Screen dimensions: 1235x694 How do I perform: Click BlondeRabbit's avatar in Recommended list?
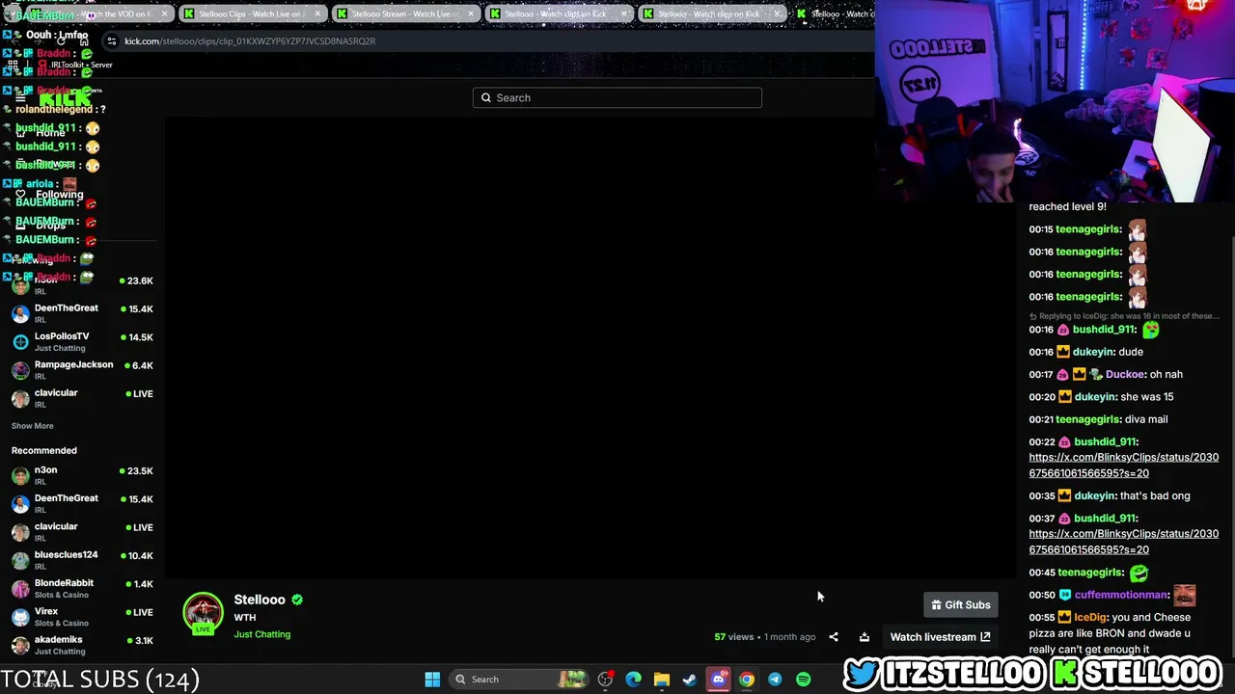pos(20,588)
